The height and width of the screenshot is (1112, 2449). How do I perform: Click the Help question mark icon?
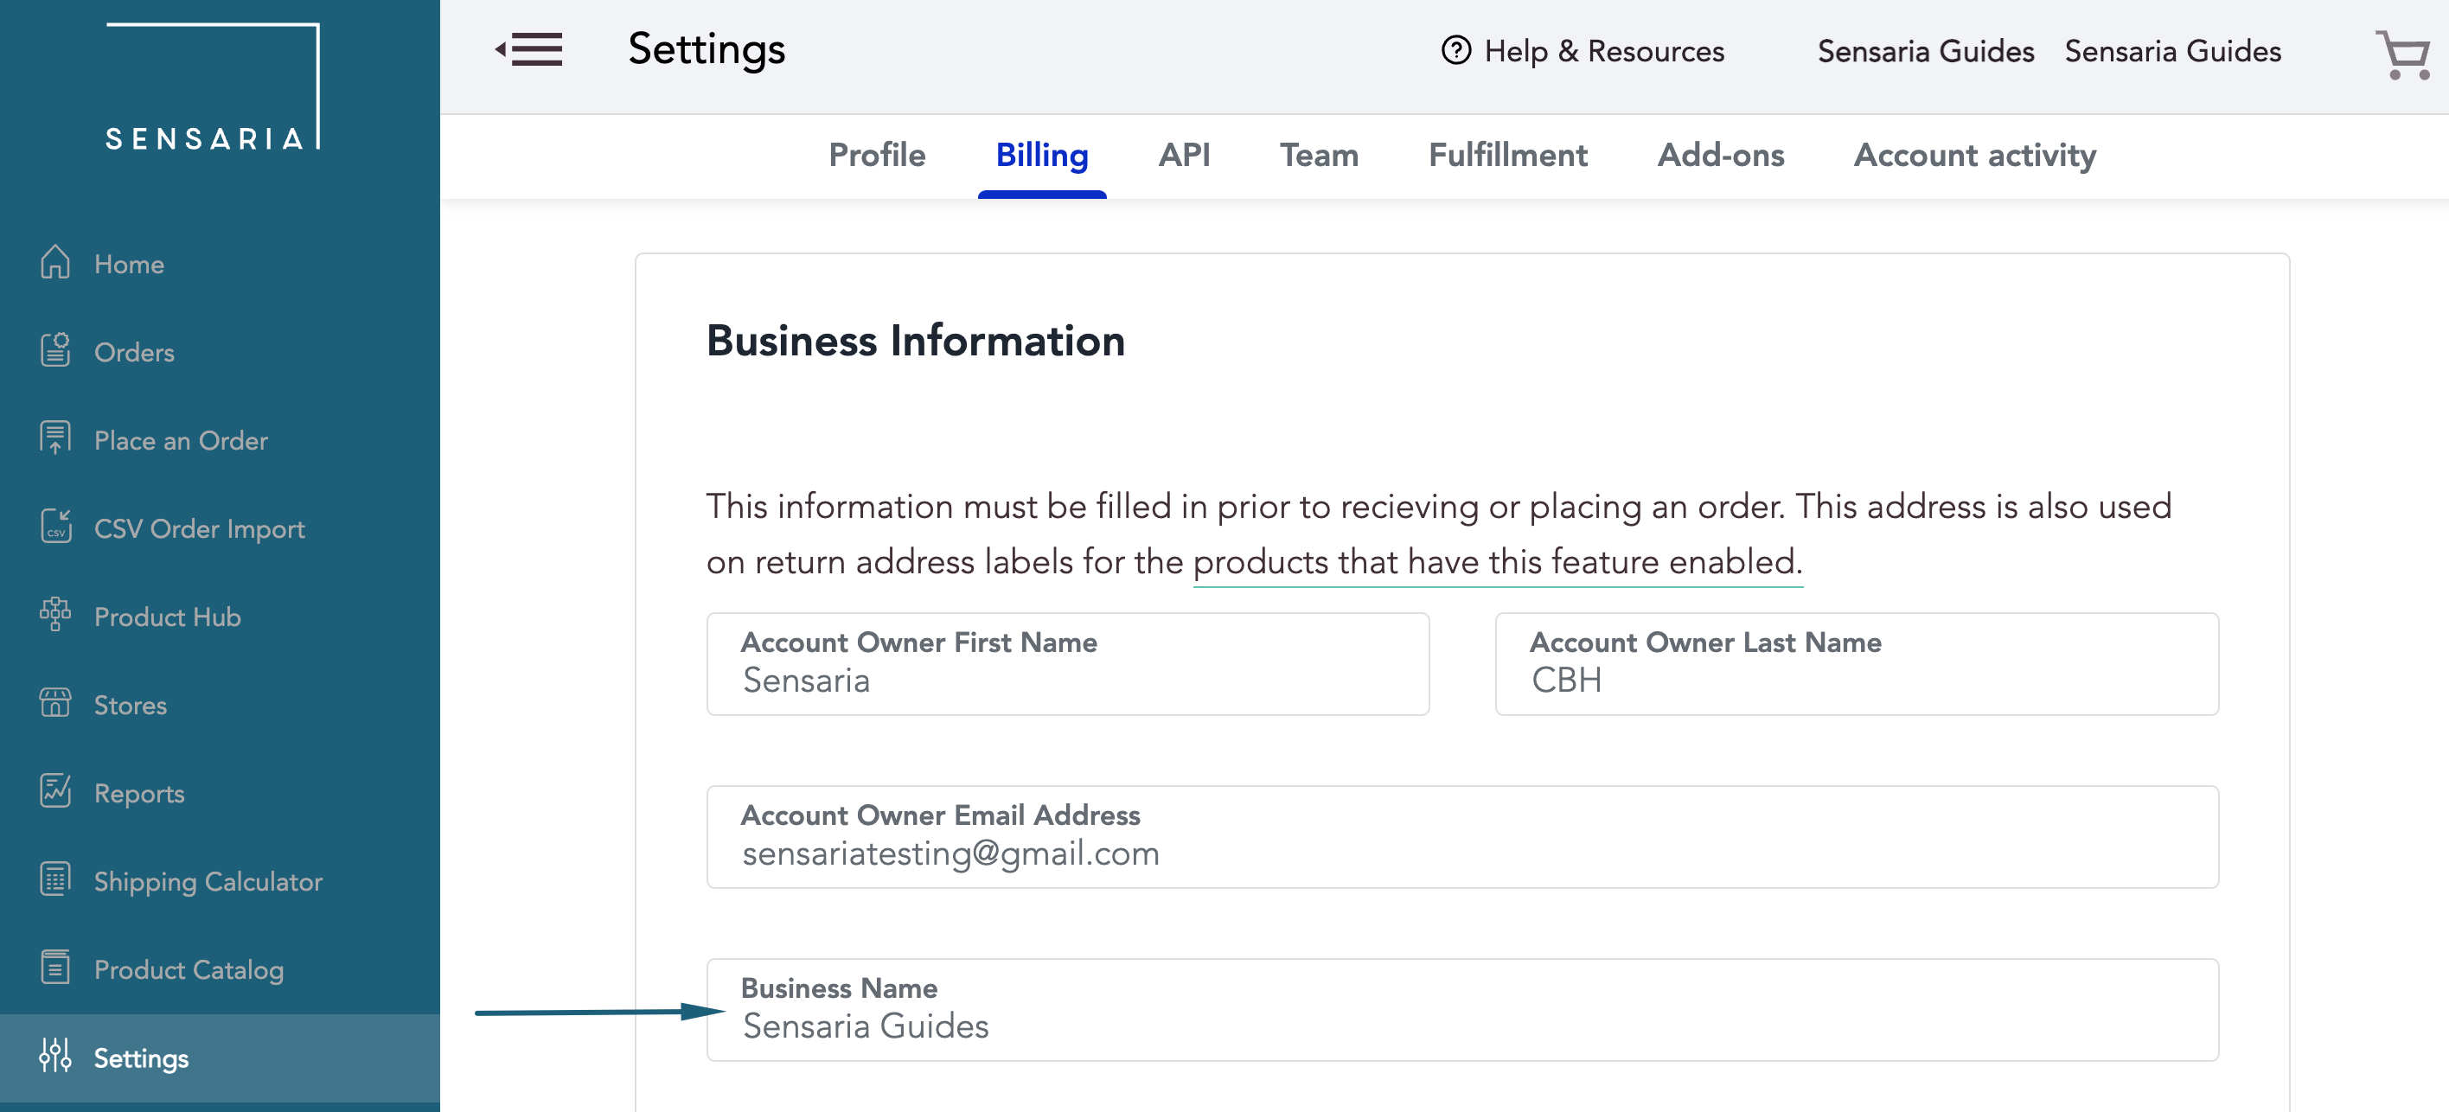click(1455, 50)
